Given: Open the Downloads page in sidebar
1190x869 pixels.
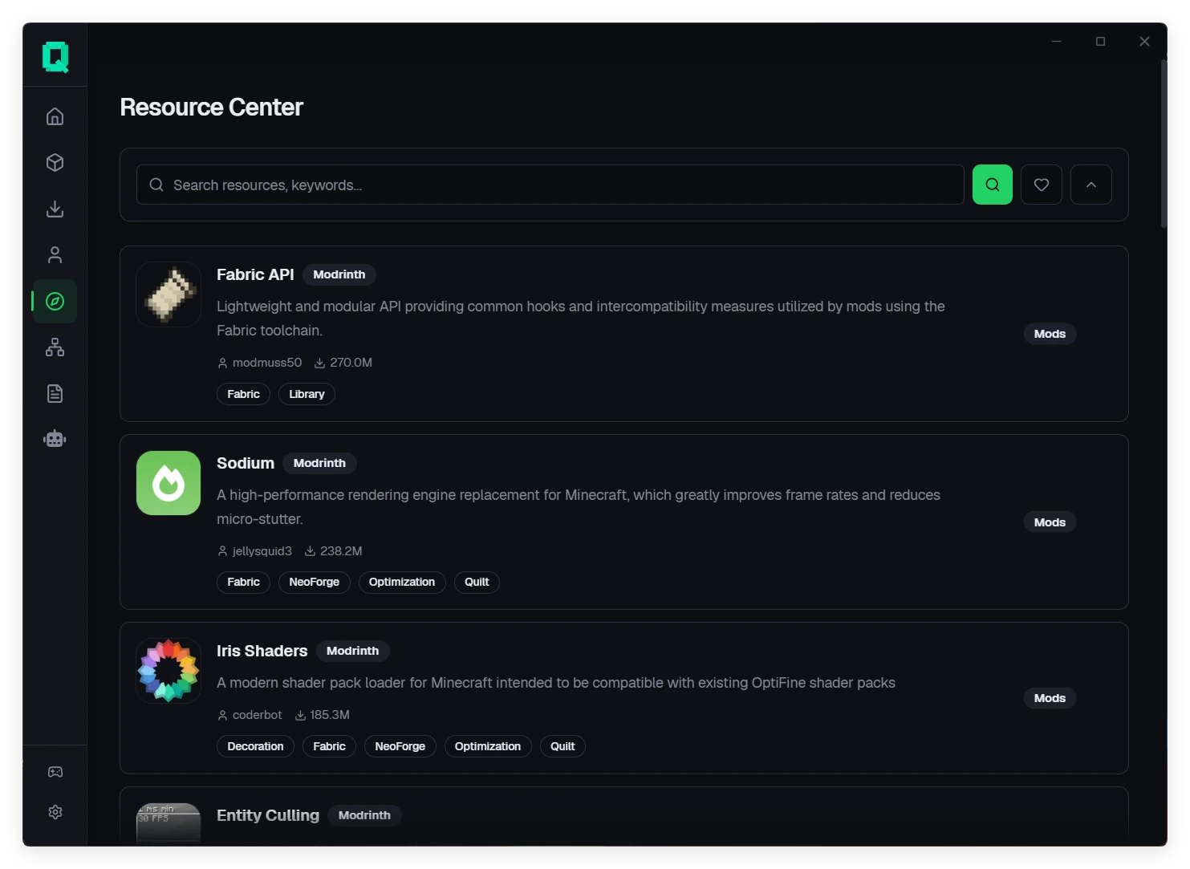Looking at the screenshot, I should pyautogui.click(x=55, y=209).
